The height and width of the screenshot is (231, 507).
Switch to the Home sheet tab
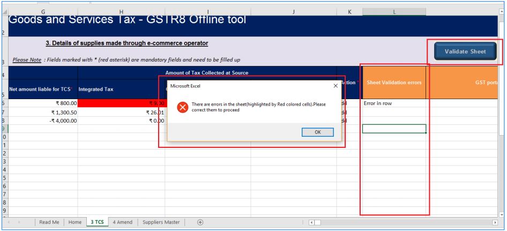pyautogui.click(x=75, y=222)
